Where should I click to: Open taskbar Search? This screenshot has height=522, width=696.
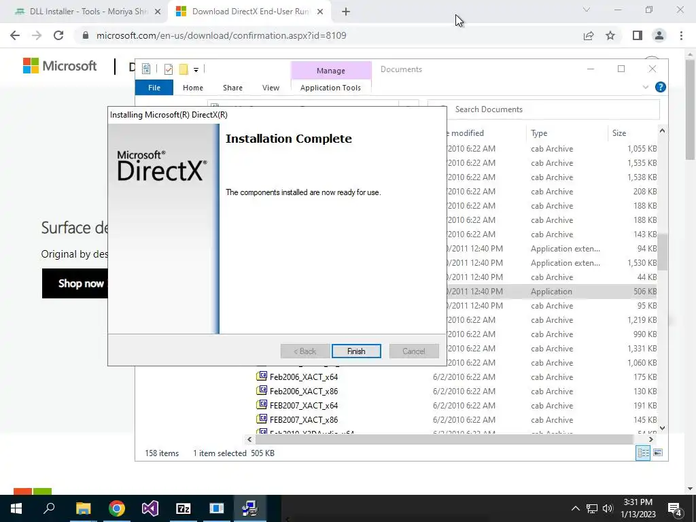pyautogui.click(x=49, y=508)
